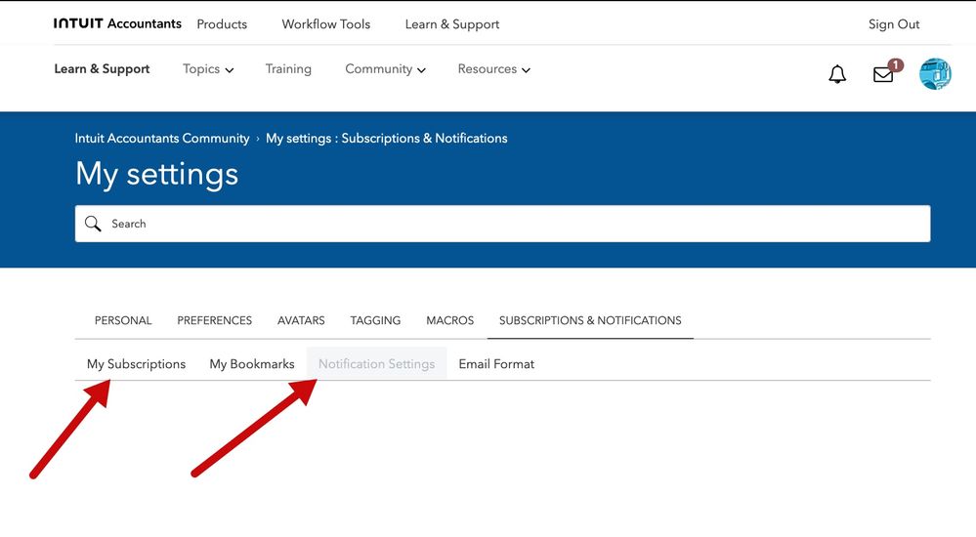This screenshot has width=976, height=537.
Task: Open the notifications bell icon
Action: (837, 74)
